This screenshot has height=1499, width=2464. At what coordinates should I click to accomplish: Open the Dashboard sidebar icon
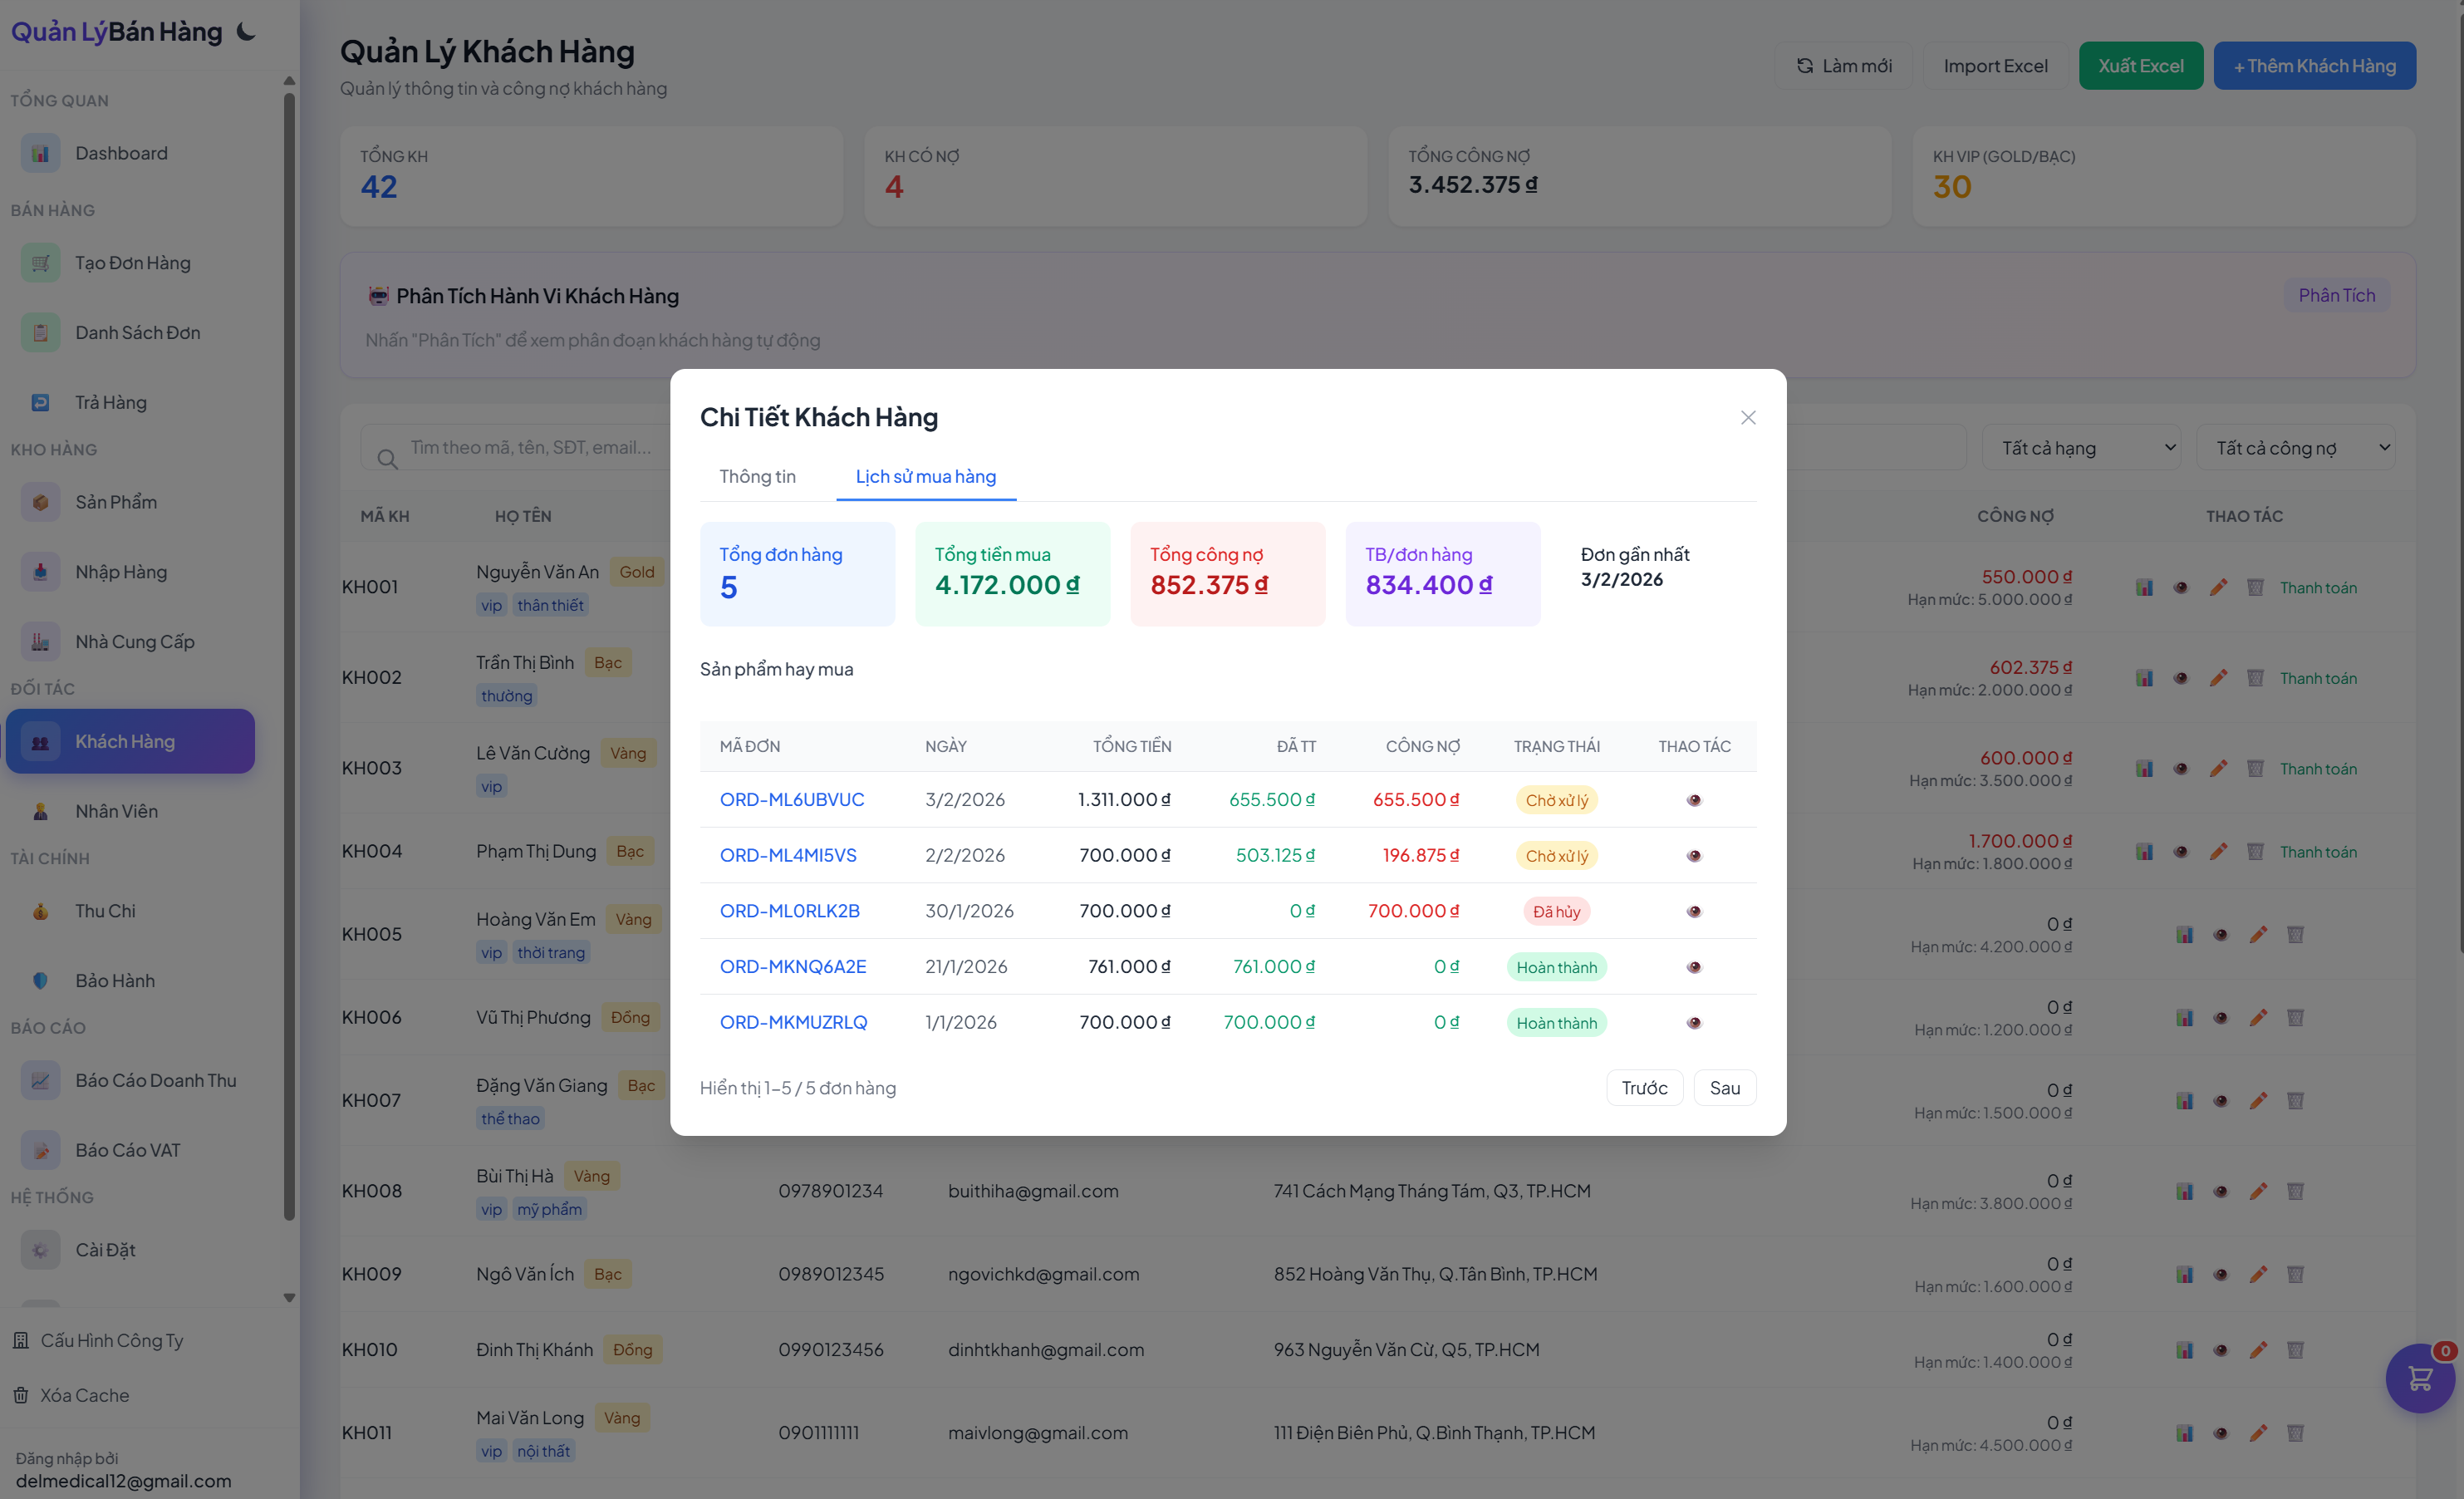40,153
